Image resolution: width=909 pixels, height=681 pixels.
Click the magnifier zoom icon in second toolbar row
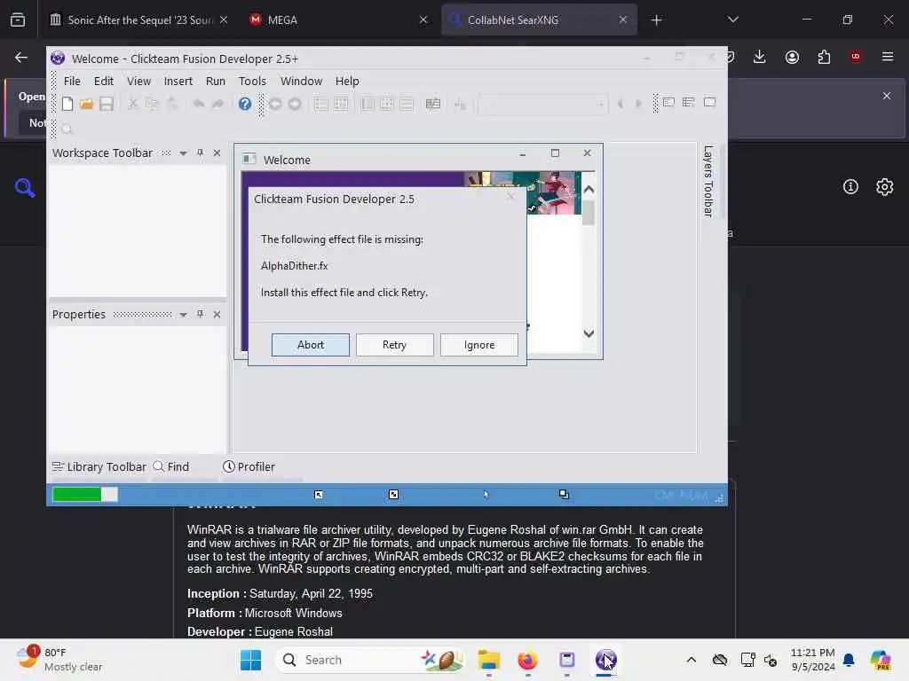pos(67,129)
